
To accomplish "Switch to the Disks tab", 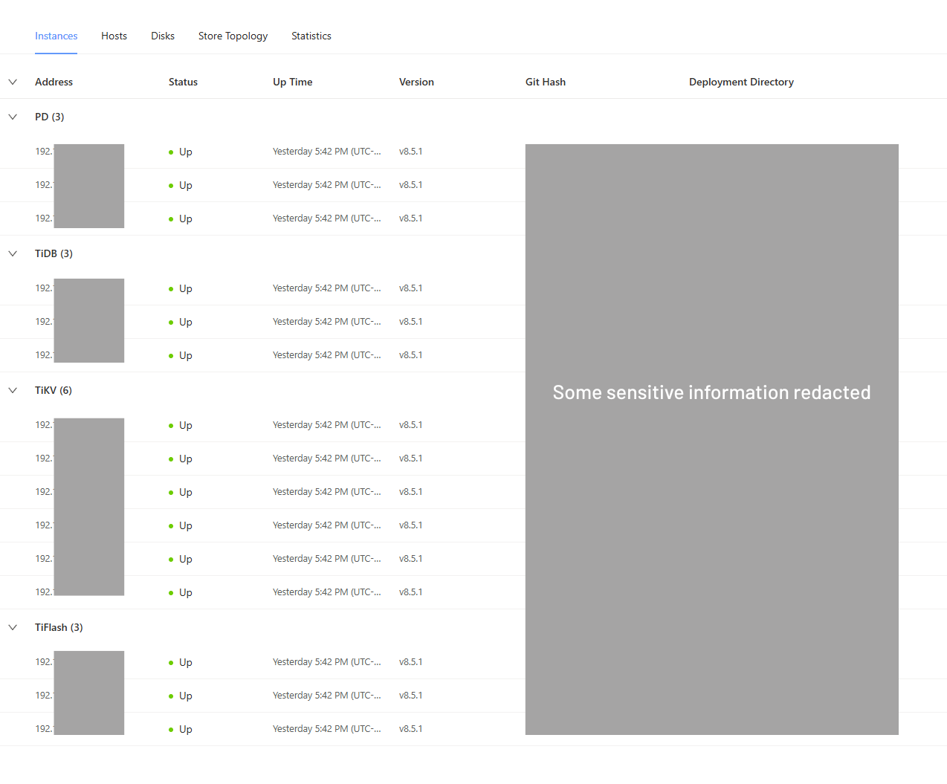I will [x=163, y=36].
